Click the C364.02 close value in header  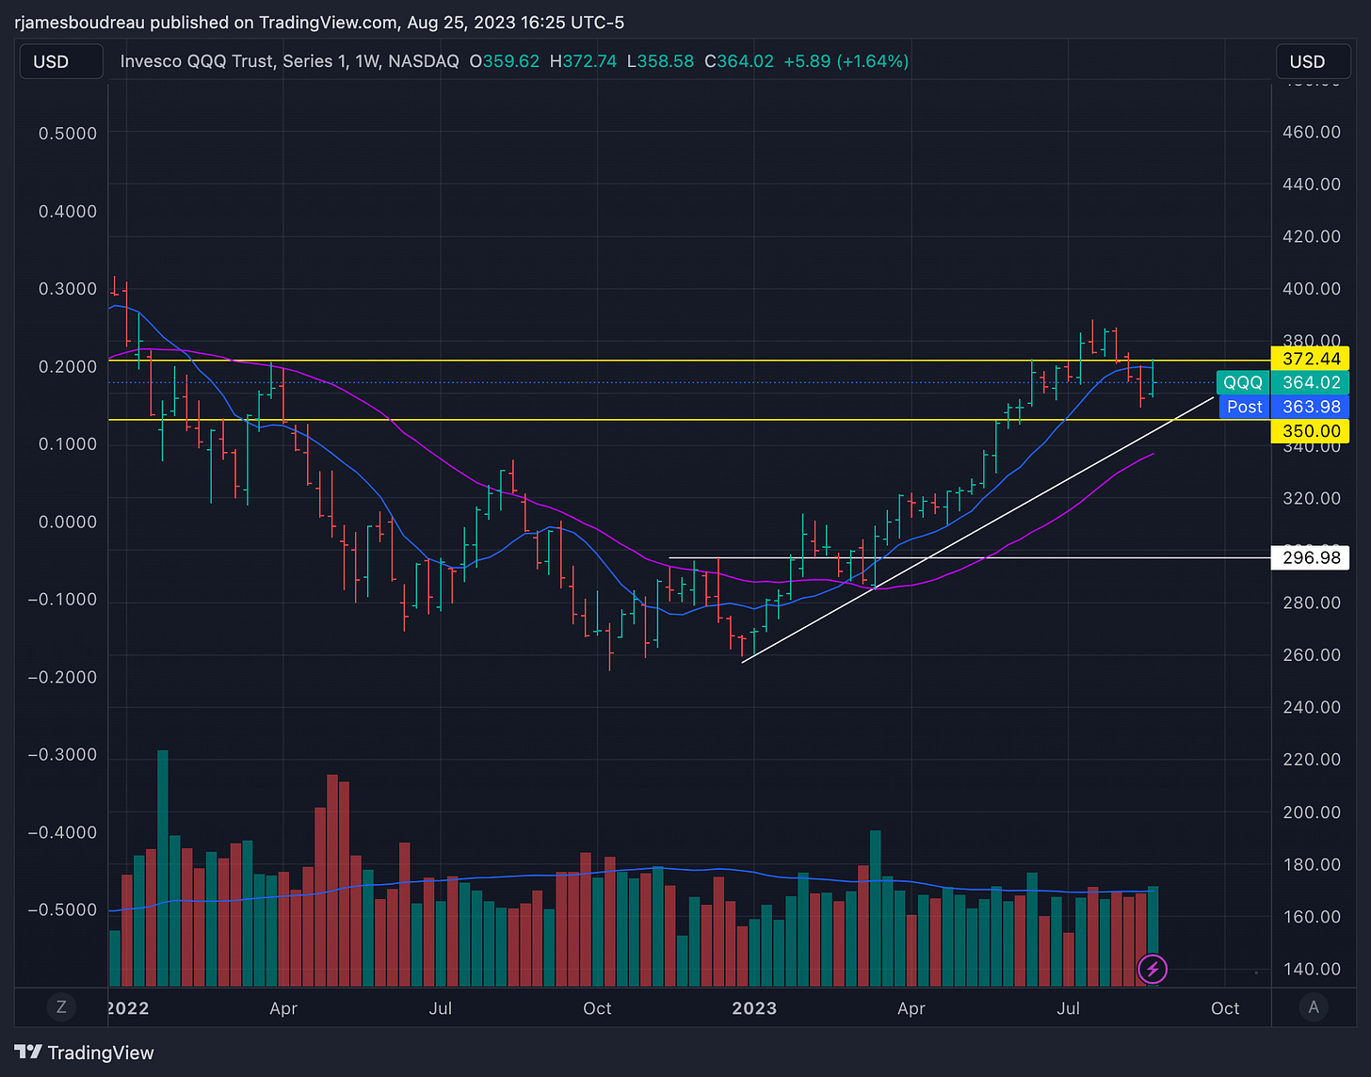739,61
